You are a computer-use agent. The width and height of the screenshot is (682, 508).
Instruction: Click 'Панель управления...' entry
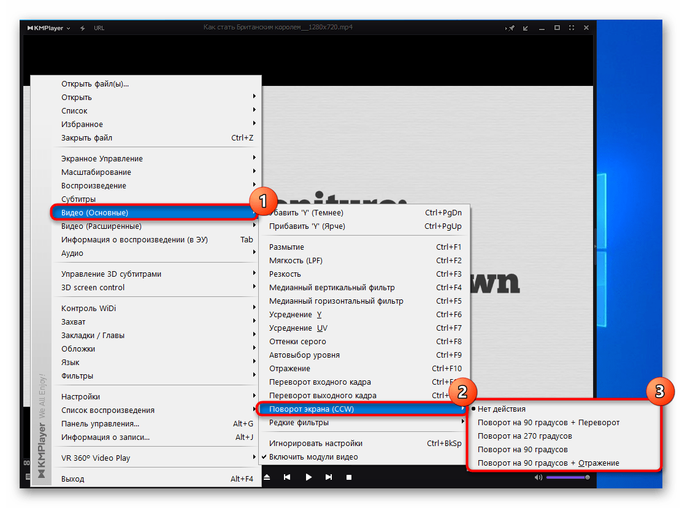(155, 423)
